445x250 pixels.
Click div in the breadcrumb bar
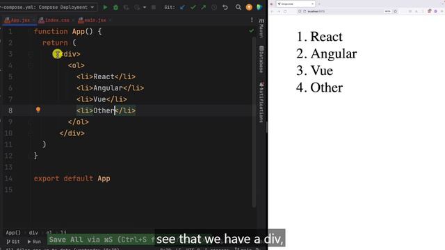(x=33, y=233)
